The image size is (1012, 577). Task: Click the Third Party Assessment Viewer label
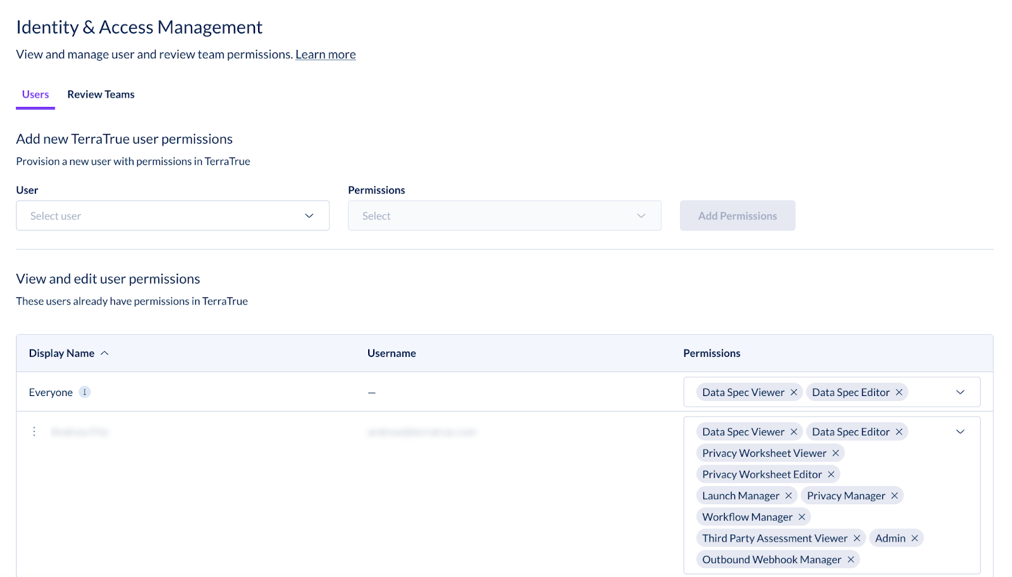[775, 538]
